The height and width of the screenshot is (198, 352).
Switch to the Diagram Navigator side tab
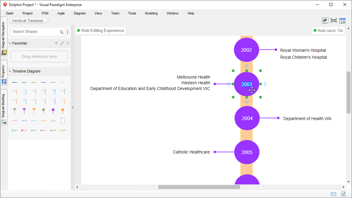(4, 37)
